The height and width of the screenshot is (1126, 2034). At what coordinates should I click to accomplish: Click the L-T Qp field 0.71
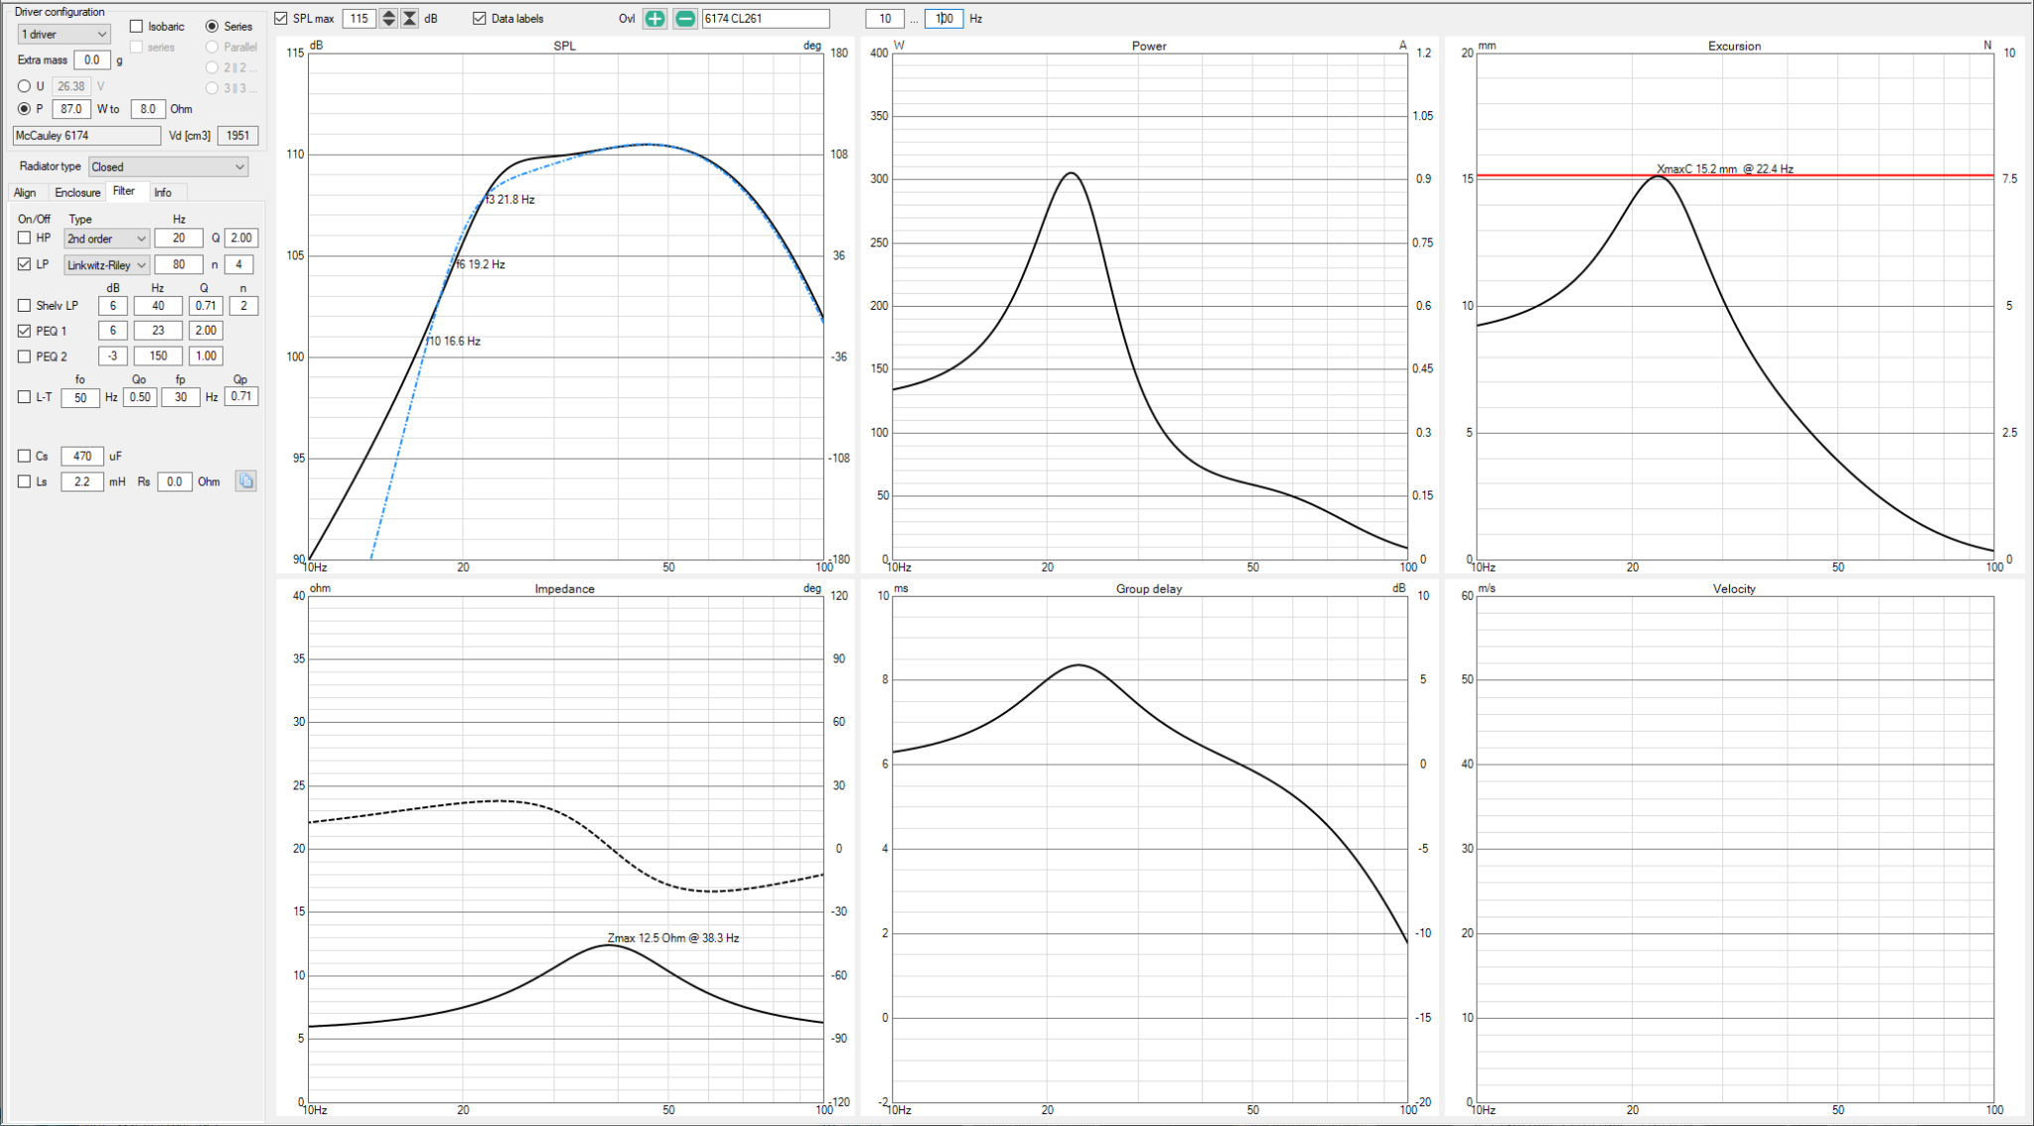point(241,396)
